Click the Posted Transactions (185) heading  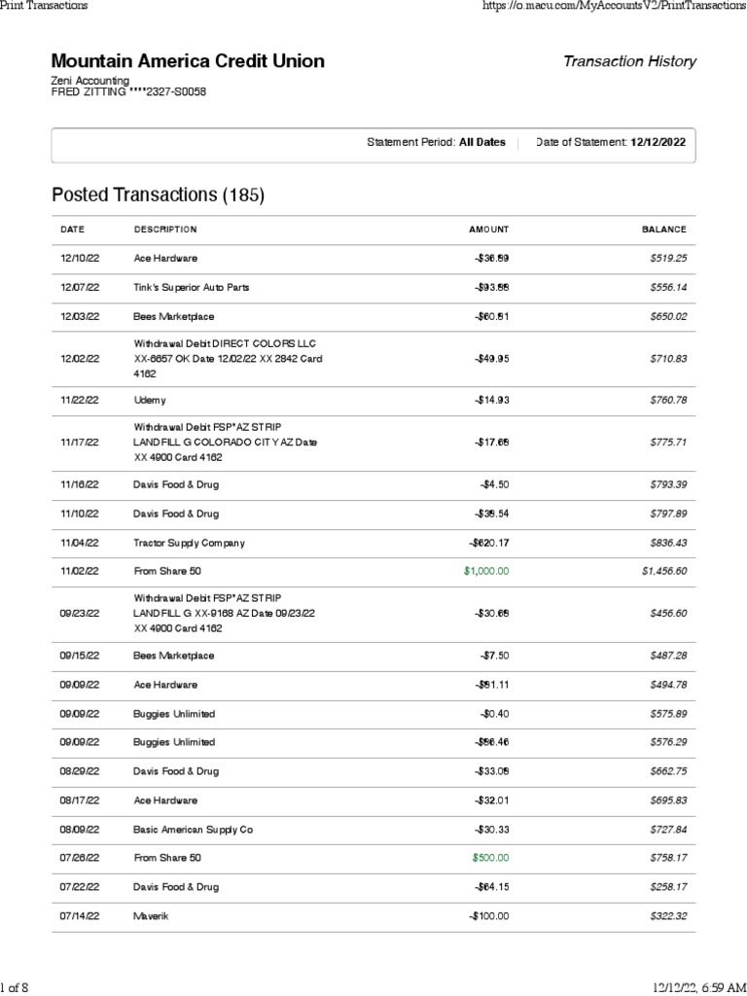(158, 196)
